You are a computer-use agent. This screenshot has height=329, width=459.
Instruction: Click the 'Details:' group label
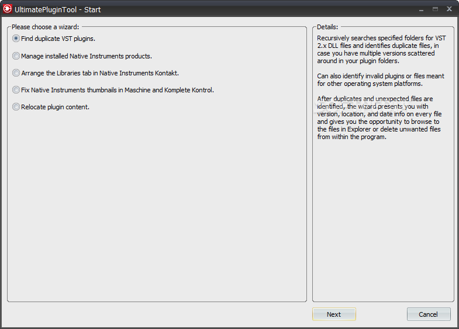(327, 27)
